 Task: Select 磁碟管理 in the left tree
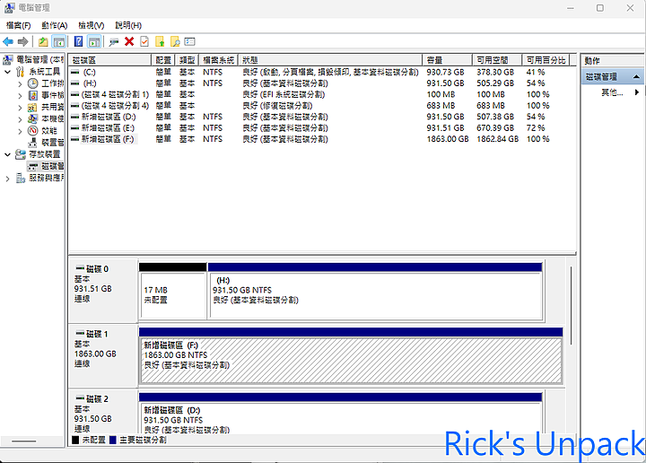[46, 166]
